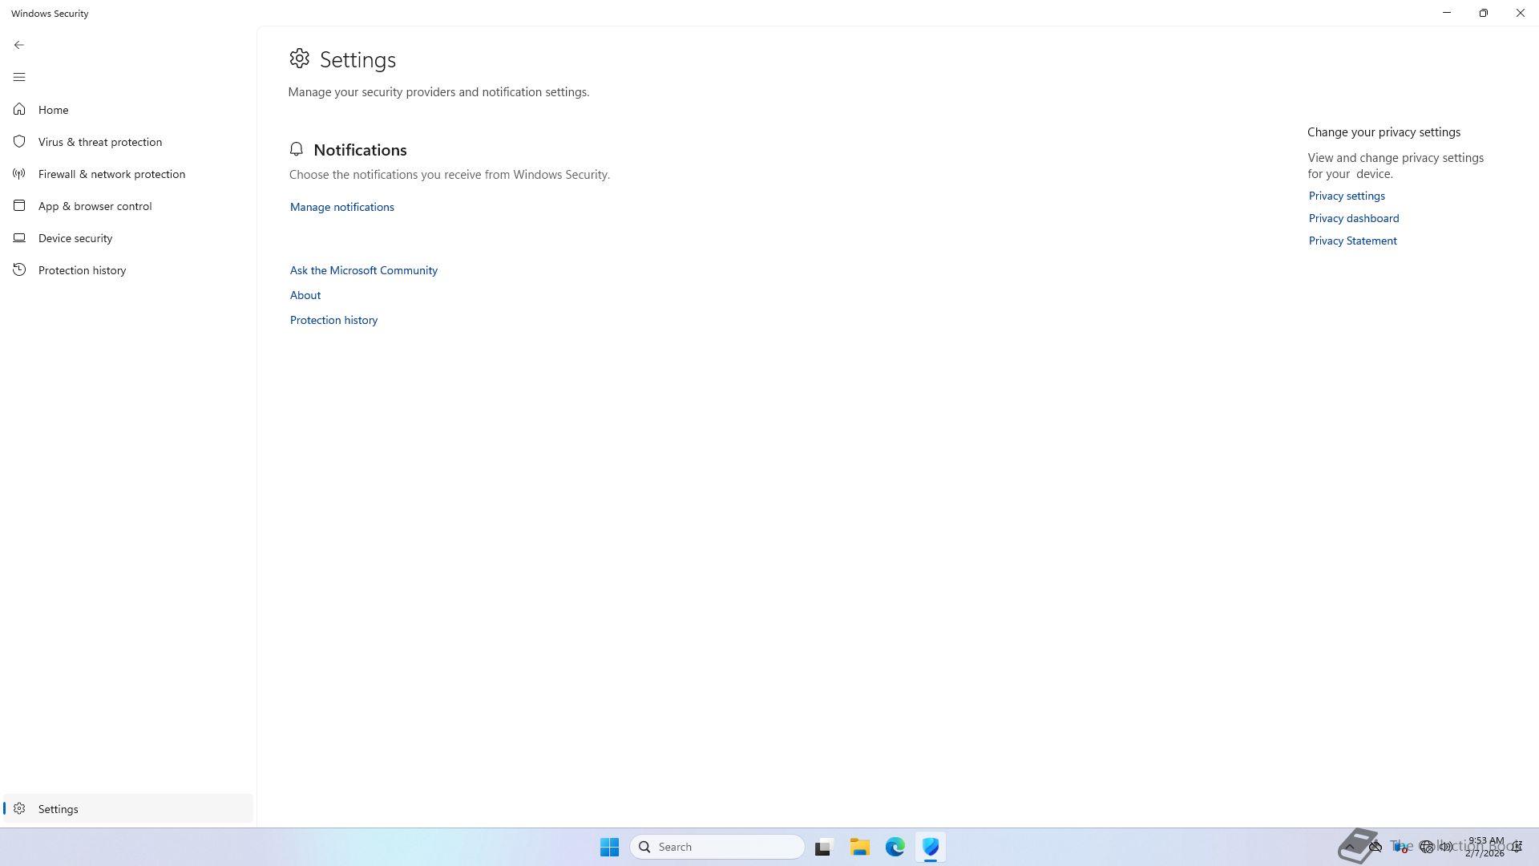Open Ask the Microsoft Community link
The image size is (1539, 866).
pos(363,270)
